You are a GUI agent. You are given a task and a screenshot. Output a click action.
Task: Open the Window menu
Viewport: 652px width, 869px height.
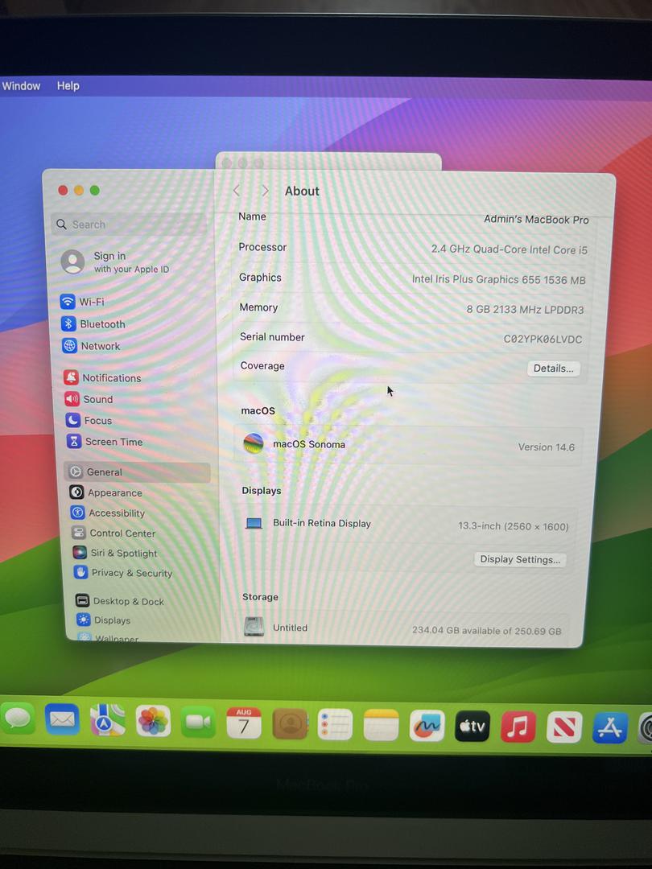tap(22, 86)
